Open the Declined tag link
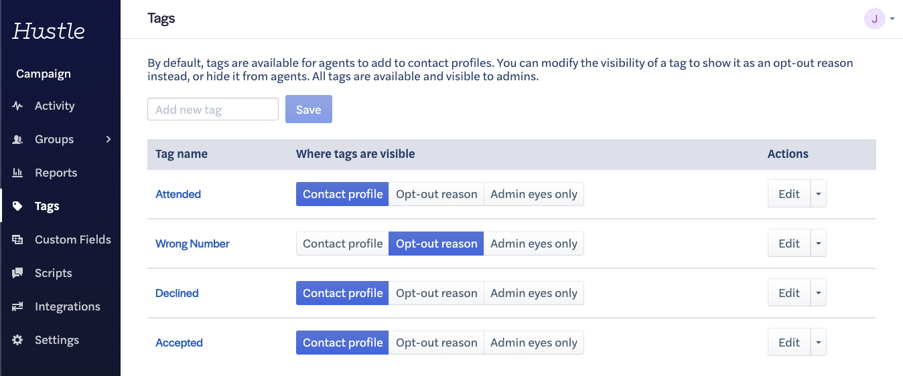The height and width of the screenshot is (376, 903). click(x=177, y=293)
